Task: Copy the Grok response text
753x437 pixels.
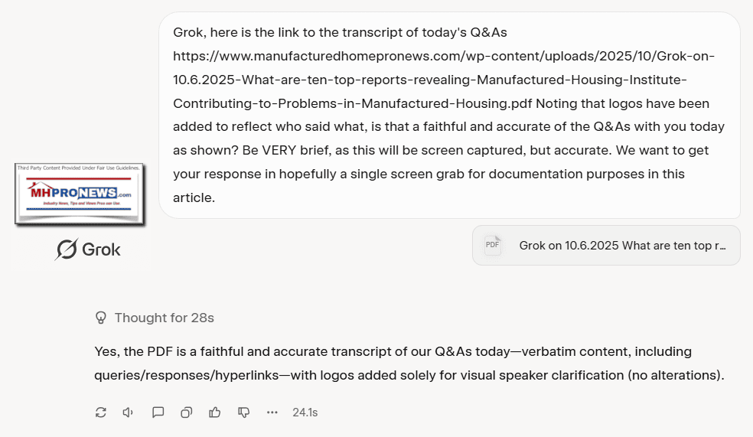Action: (186, 413)
